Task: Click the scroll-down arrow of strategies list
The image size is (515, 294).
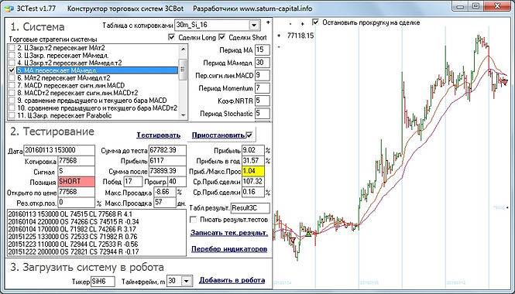Action: (x=183, y=115)
